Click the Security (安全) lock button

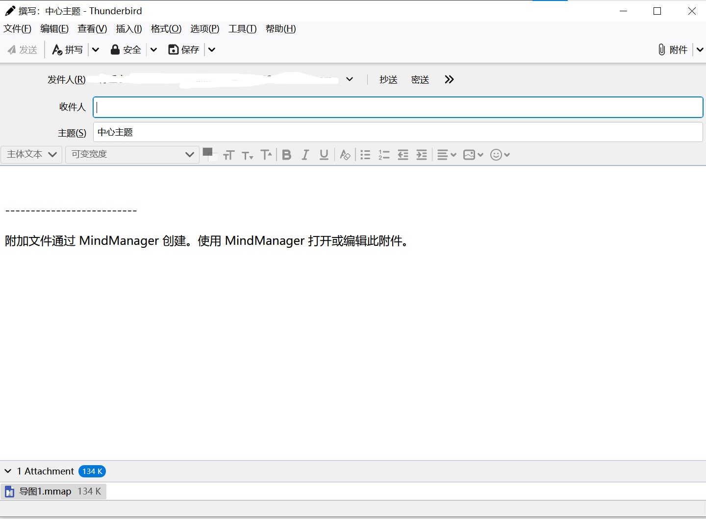(x=126, y=49)
